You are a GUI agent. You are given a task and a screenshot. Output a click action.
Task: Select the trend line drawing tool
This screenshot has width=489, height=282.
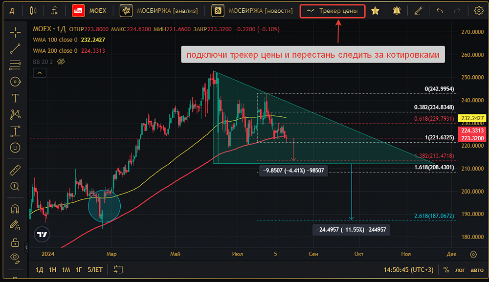pyautogui.click(x=15, y=48)
